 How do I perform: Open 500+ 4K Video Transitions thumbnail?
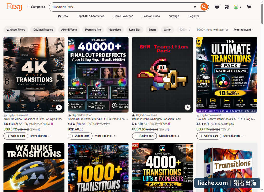[x=34, y=74]
